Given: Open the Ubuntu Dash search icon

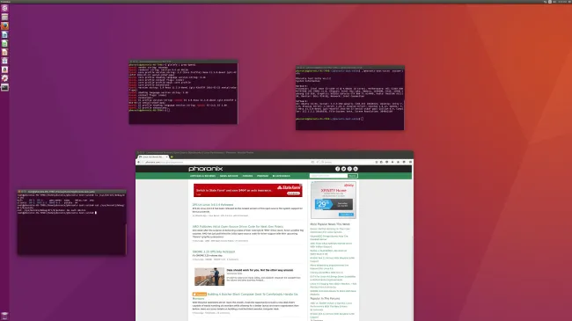Looking at the screenshot, I should point(4,8).
